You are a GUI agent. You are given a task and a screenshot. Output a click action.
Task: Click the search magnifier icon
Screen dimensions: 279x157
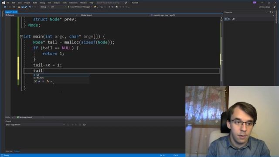pyautogui.click(x=126, y=3)
